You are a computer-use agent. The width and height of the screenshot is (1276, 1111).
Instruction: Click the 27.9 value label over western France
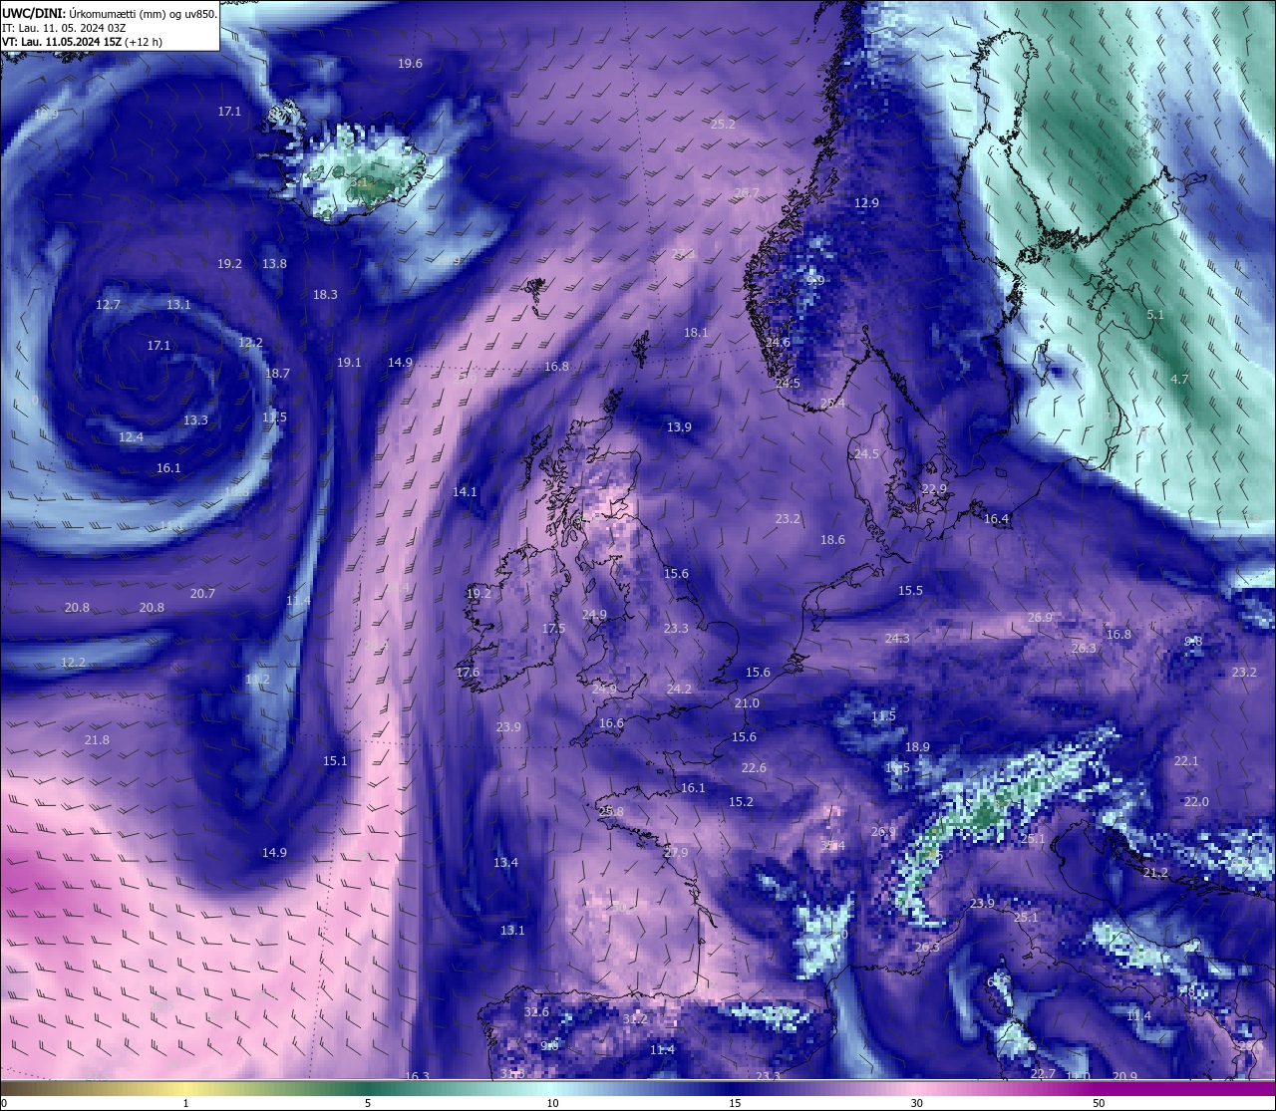tap(676, 853)
